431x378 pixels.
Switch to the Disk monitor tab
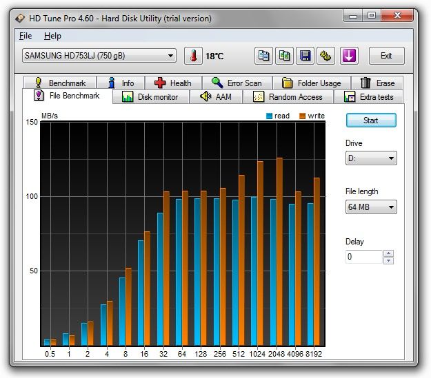pyautogui.click(x=150, y=97)
